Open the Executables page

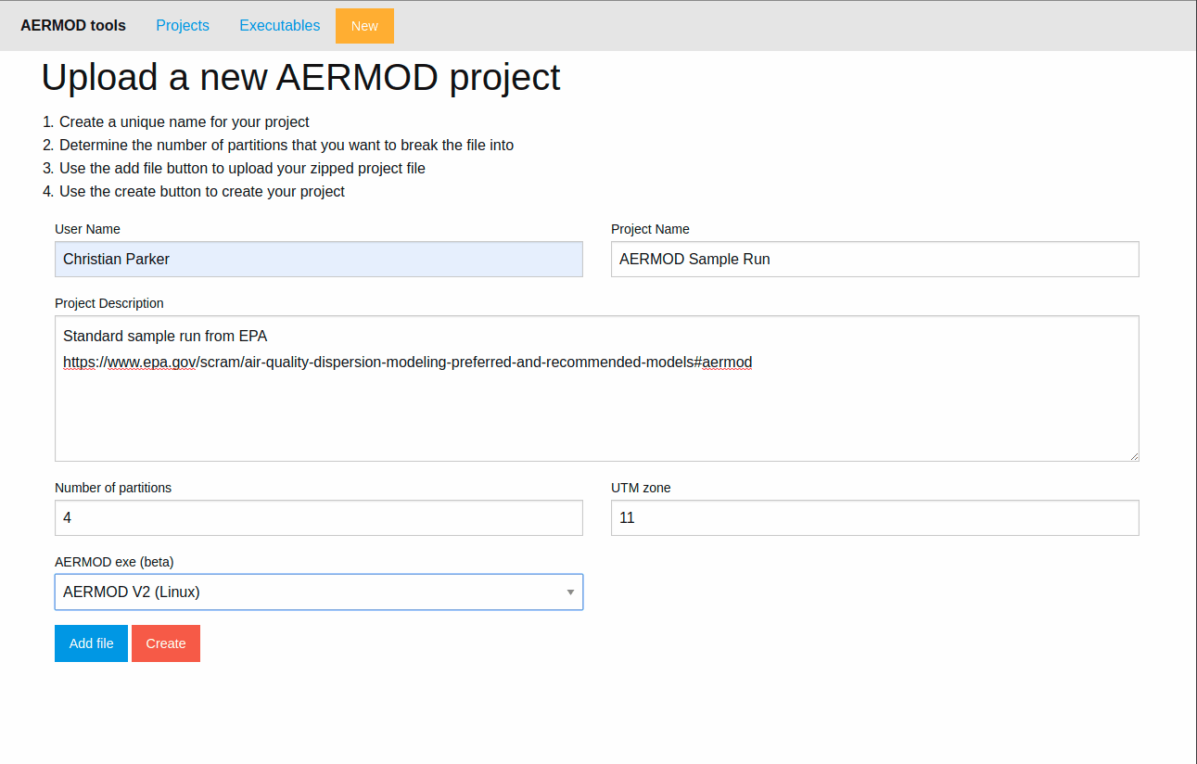(279, 26)
